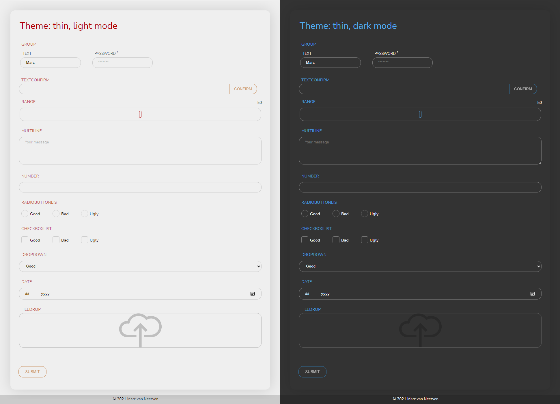Click the cloud upload icon in light mode Filedrop

click(x=140, y=330)
